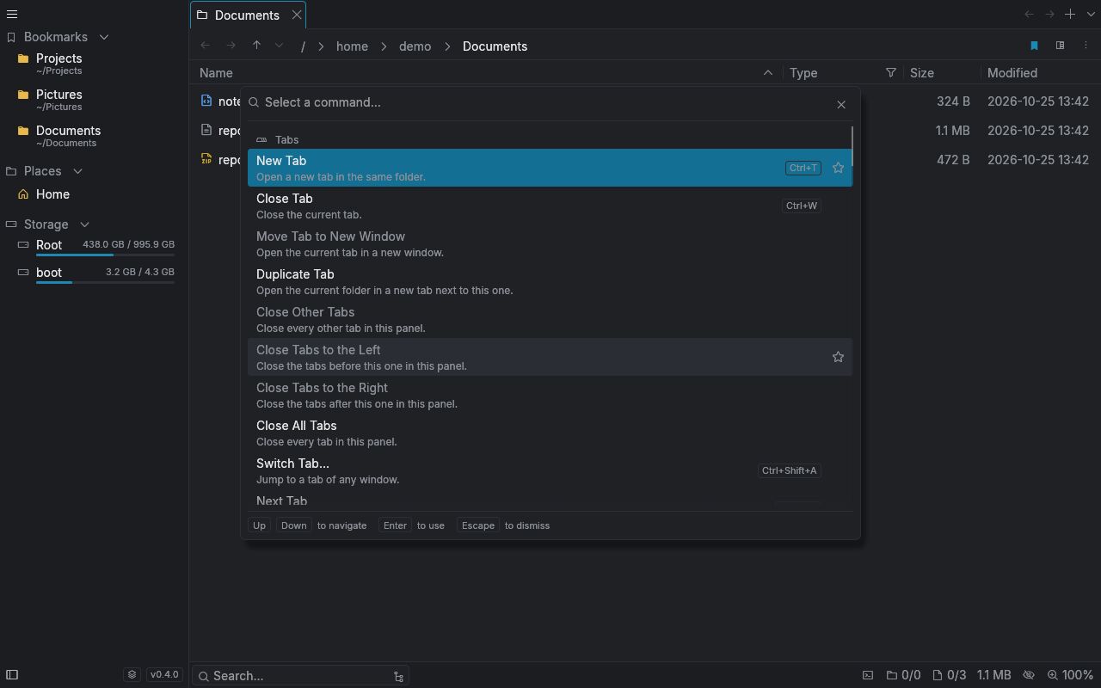
Task: Choose the Close All Tabs command
Action: (x=550, y=433)
